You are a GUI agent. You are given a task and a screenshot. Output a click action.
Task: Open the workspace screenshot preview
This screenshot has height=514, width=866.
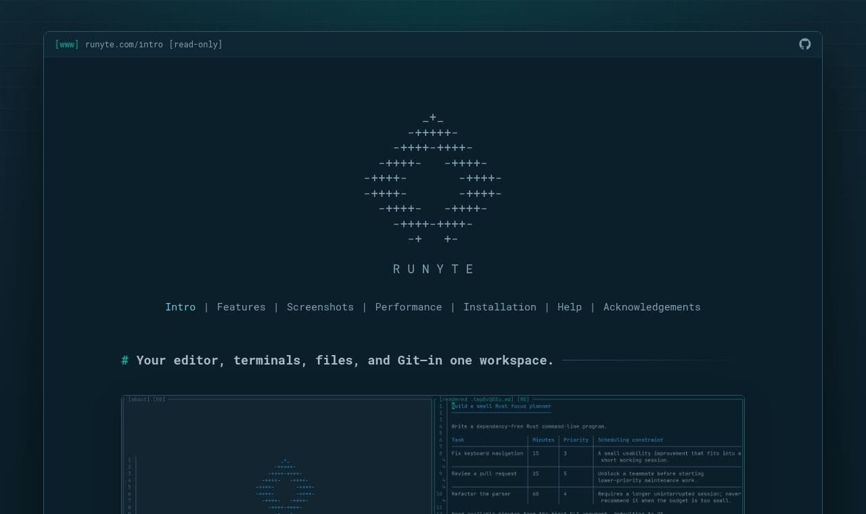[433, 454]
